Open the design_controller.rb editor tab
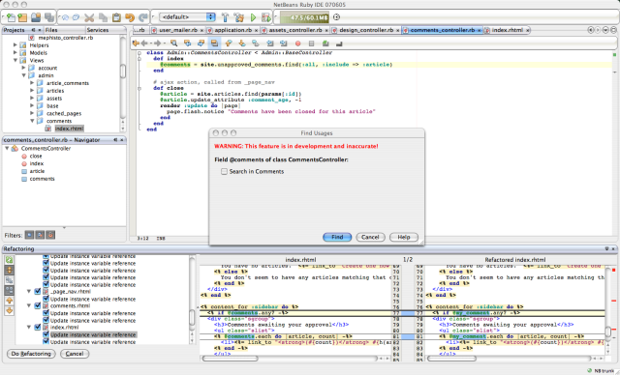Viewport: 620px width, 375px height. click(366, 30)
